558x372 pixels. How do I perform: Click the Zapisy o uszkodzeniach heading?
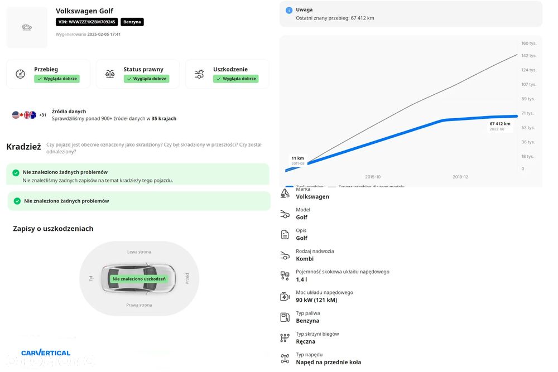pyautogui.click(x=54, y=229)
